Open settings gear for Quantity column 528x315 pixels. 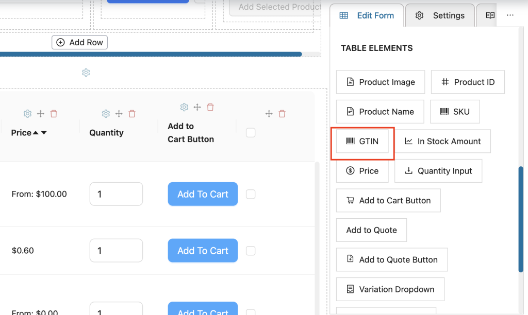pyautogui.click(x=106, y=114)
